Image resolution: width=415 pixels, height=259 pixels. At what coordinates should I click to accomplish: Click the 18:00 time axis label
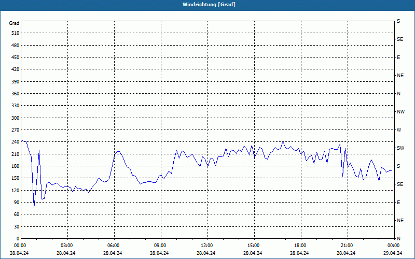pos(300,246)
